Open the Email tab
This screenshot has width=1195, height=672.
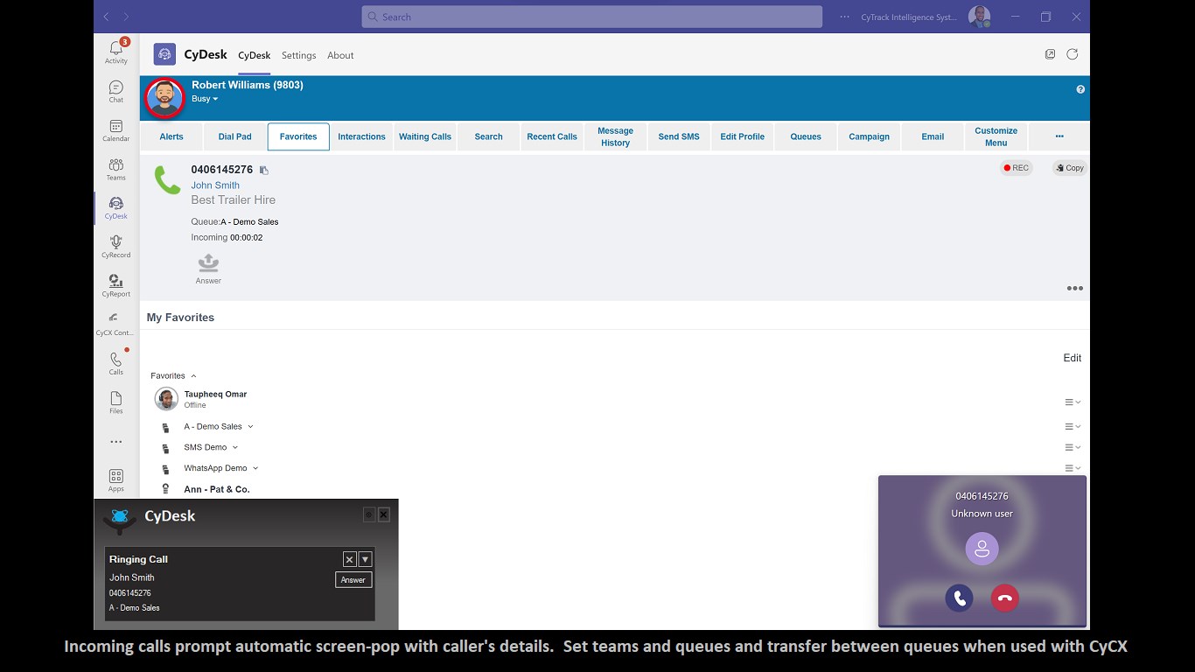pyautogui.click(x=933, y=136)
